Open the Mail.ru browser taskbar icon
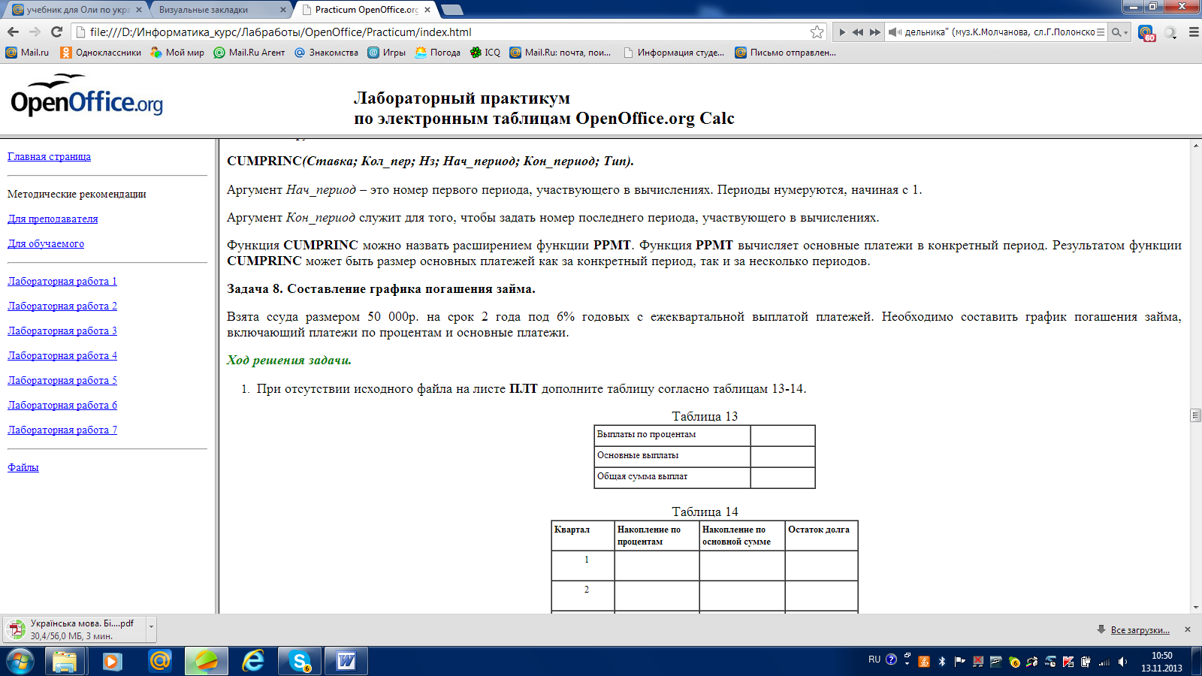This screenshot has height=676, width=1202. point(159,662)
